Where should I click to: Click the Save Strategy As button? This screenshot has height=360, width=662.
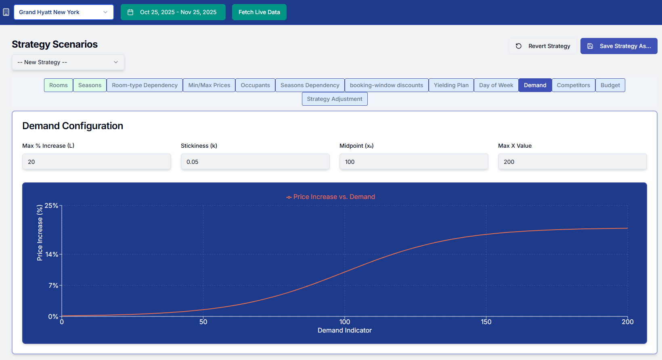pyautogui.click(x=619, y=46)
